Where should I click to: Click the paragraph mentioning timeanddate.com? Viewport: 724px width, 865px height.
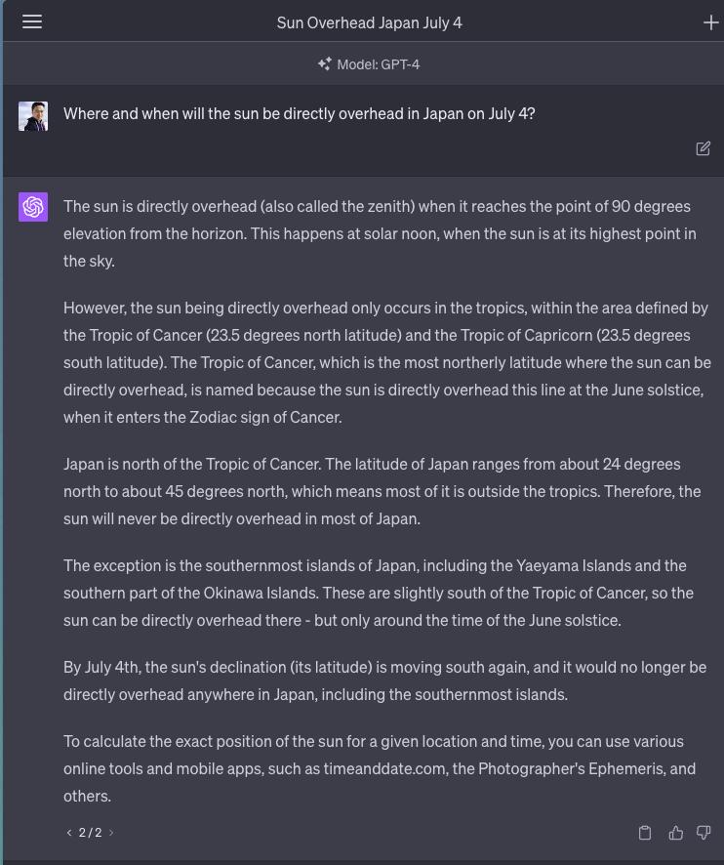pyautogui.click(x=379, y=768)
